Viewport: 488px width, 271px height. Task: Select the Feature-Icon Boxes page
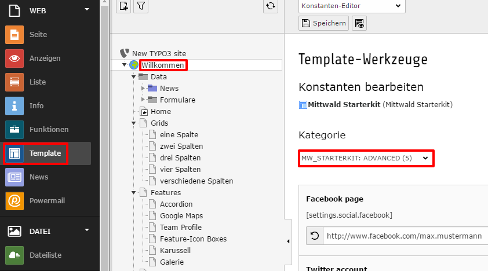[193, 239]
